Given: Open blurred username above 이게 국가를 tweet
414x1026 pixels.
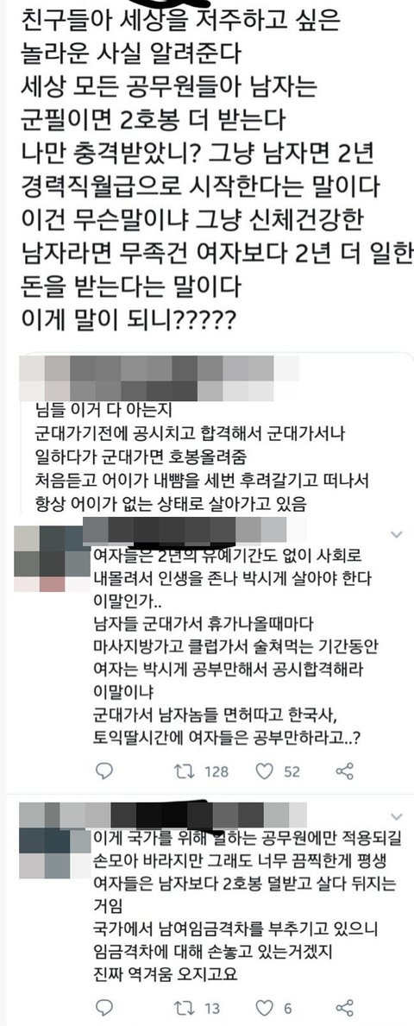Looking at the screenshot, I should click(x=164, y=814).
